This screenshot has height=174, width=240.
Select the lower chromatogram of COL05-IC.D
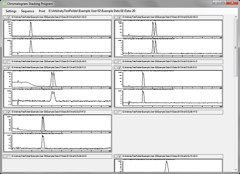(58, 98)
